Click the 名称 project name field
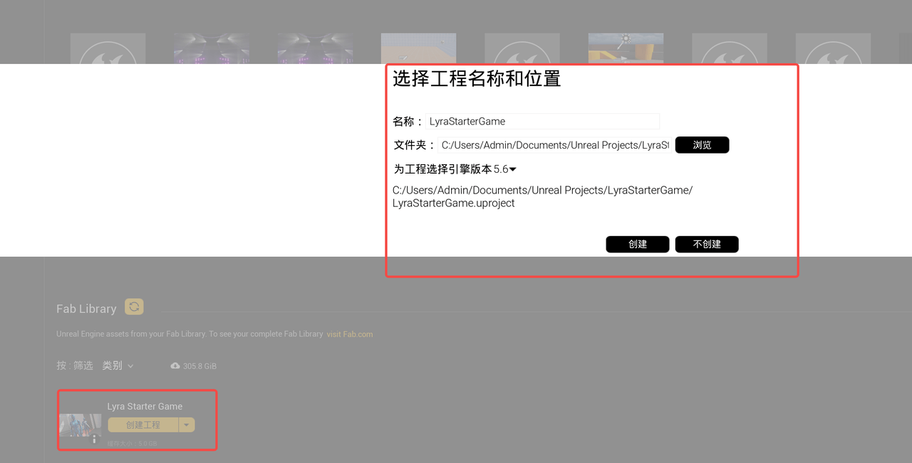The image size is (912, 463). tap(543, 122)
